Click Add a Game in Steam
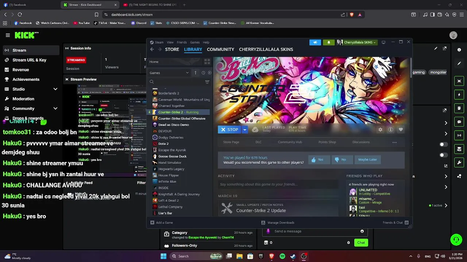The height and width of the screenshot is (262, 467). pyautogui.click(x=162, y=223)
